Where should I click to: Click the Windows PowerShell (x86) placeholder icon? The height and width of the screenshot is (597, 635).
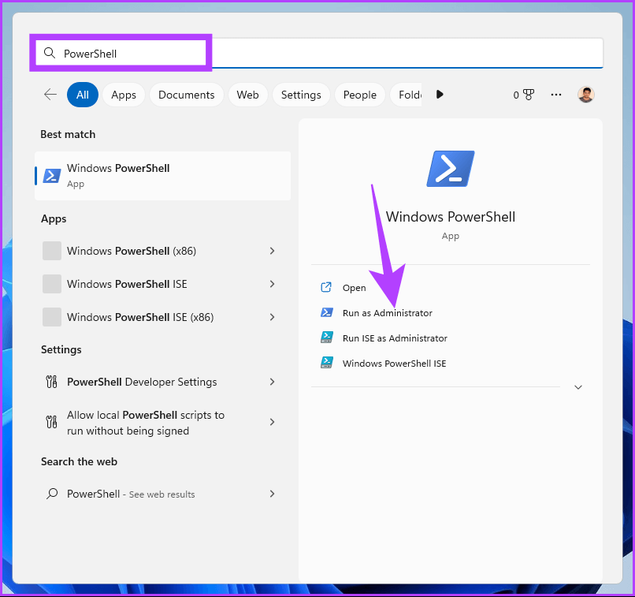point(52,251)
